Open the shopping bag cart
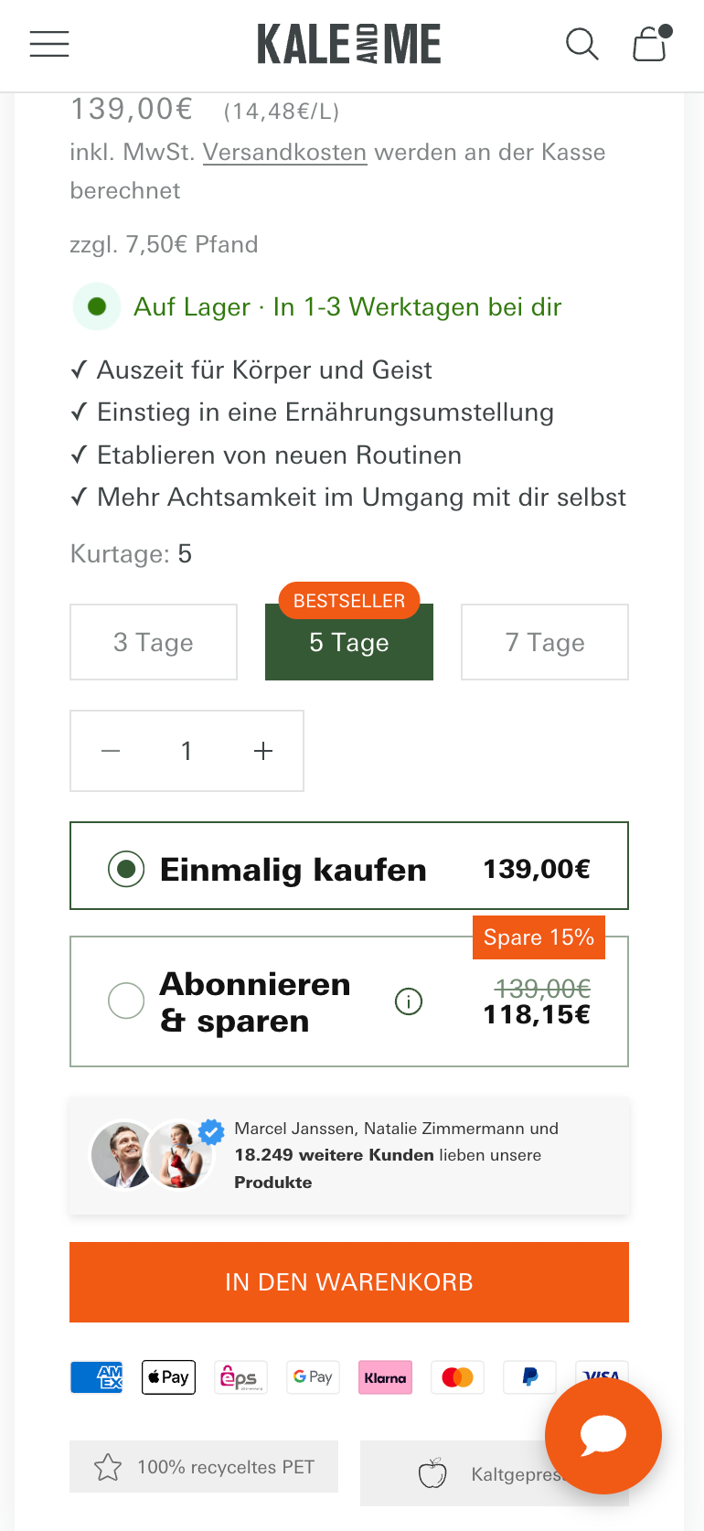Viewport: 704px width, 1531px height. point(650,44)
